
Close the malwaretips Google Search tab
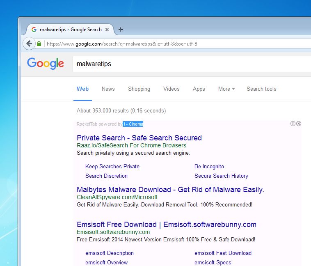click(107, 30)
